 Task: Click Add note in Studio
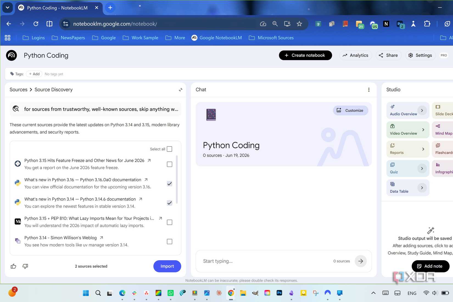(x=430, y=266)
